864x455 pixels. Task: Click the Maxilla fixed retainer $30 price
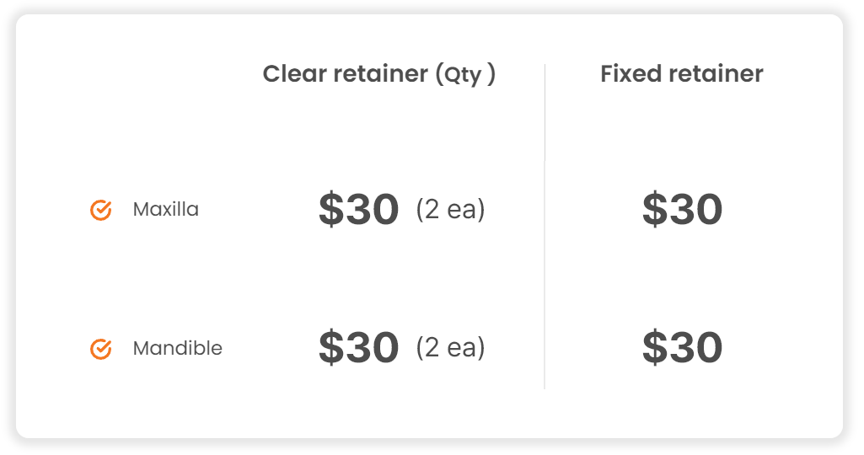click(682, 209)
